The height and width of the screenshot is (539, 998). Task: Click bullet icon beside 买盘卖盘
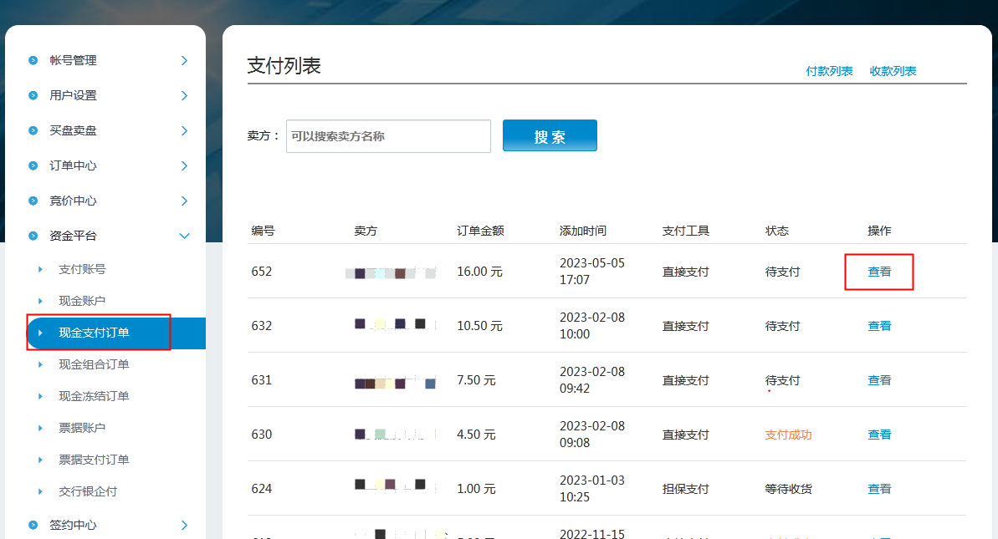pos(33,130)
